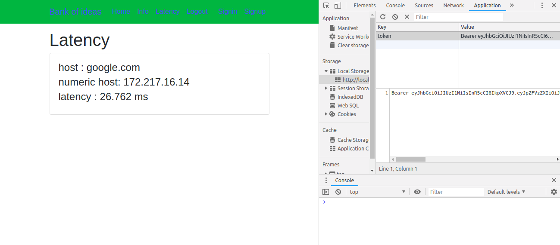Click the clear console icon
The width and height of the screenshot is (560, 245).
[x=338, y=192]
